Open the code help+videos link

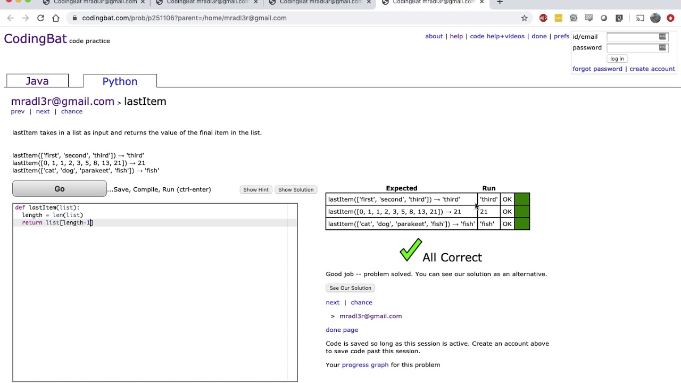pos(497,36)
